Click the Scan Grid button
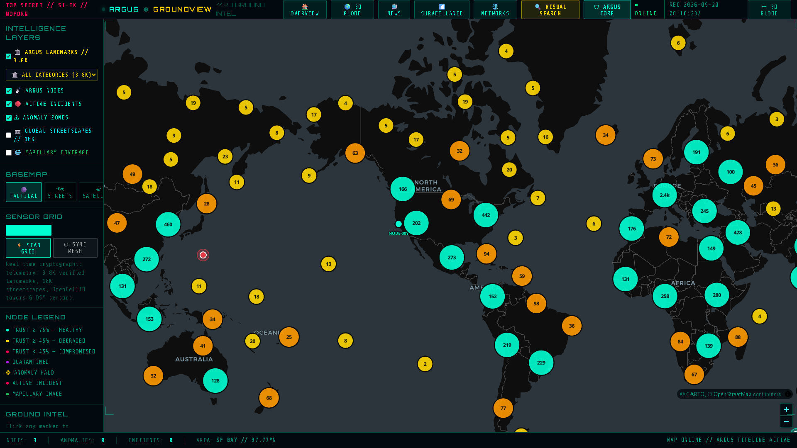Viewport: 797px width, 448px height. (x=28, y=248)
